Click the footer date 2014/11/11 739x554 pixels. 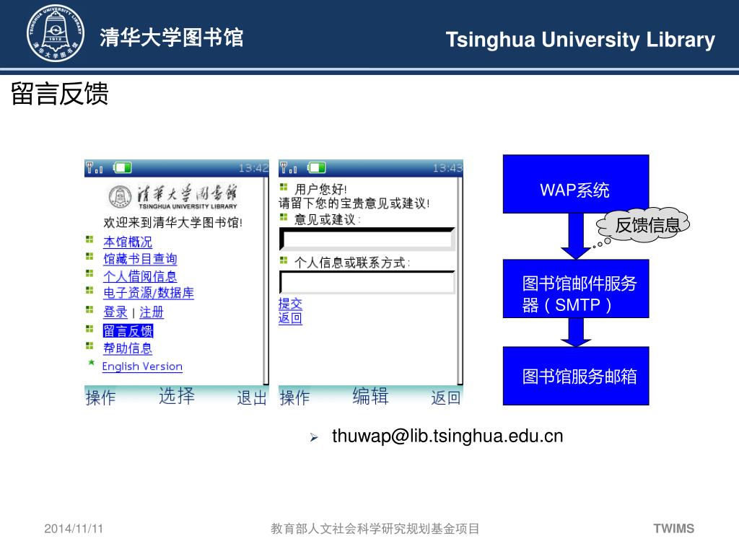click(74, 529)
